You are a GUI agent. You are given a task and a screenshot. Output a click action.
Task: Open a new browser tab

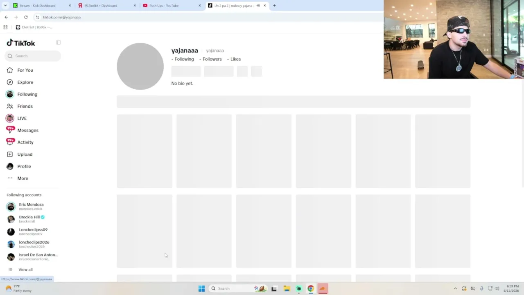(x=274, y=5)
